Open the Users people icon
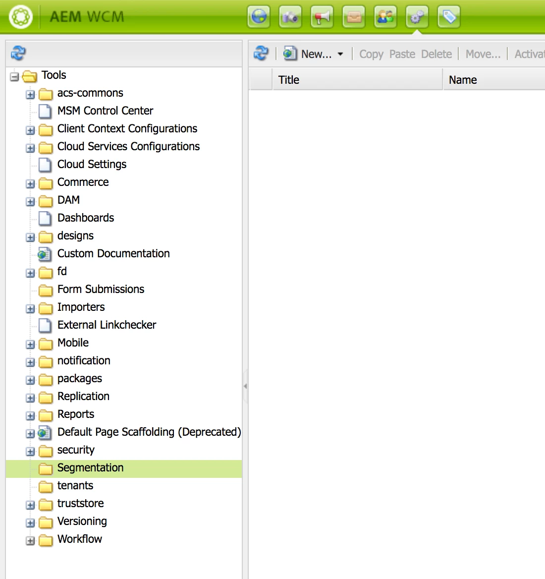The width and height of the screenshot is (545, 579). point(385,17)
